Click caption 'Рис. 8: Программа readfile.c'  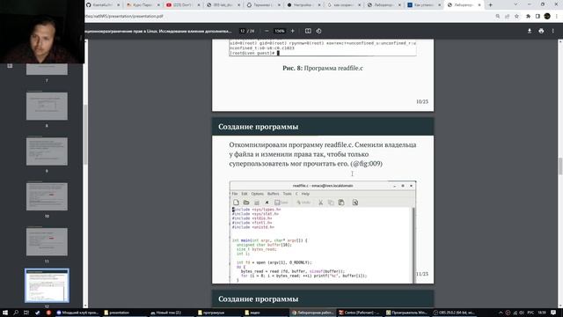point(323,68)
